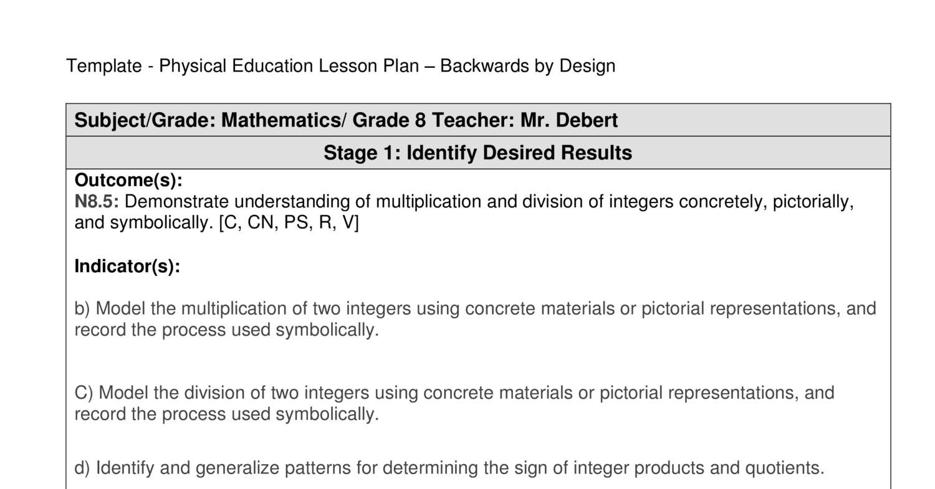Screen dimensions: 935x489
Task: Click "Backwards by Design" in the title
Action: pos(527,66)
